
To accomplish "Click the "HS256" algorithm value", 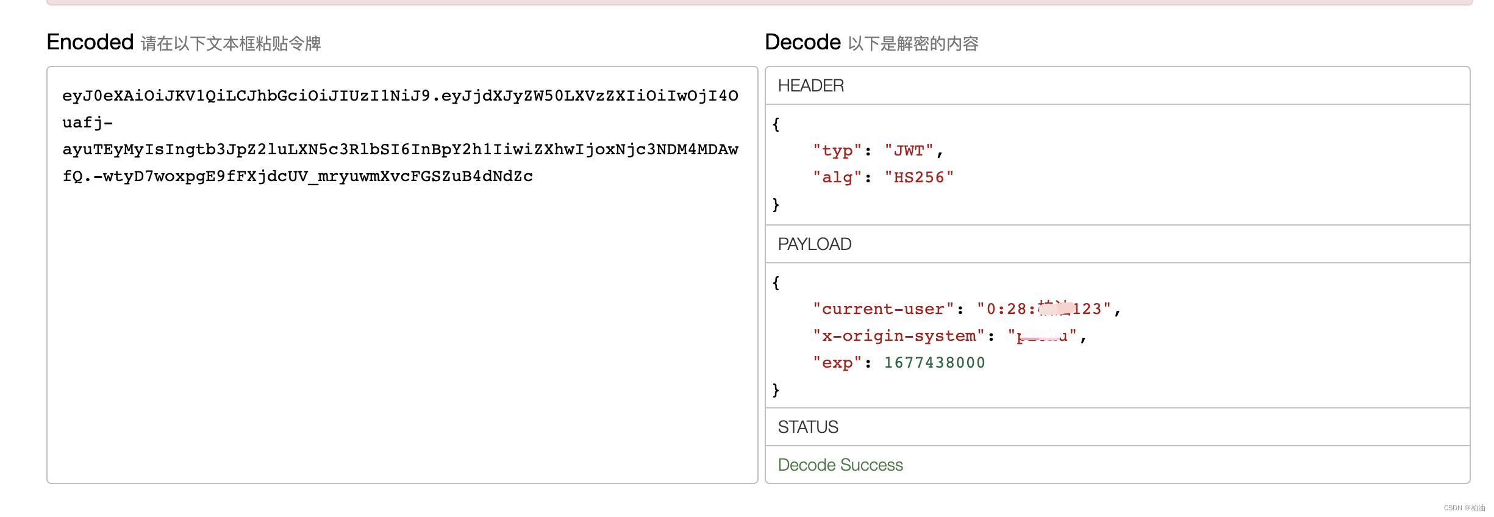I will (x=920, y=177).
